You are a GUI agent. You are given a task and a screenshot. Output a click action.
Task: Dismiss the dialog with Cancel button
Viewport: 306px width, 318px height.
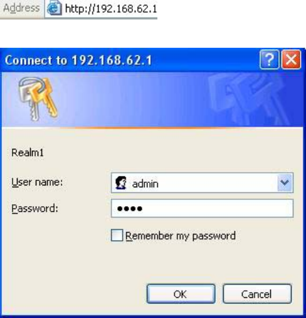click(x=257, y=293)
